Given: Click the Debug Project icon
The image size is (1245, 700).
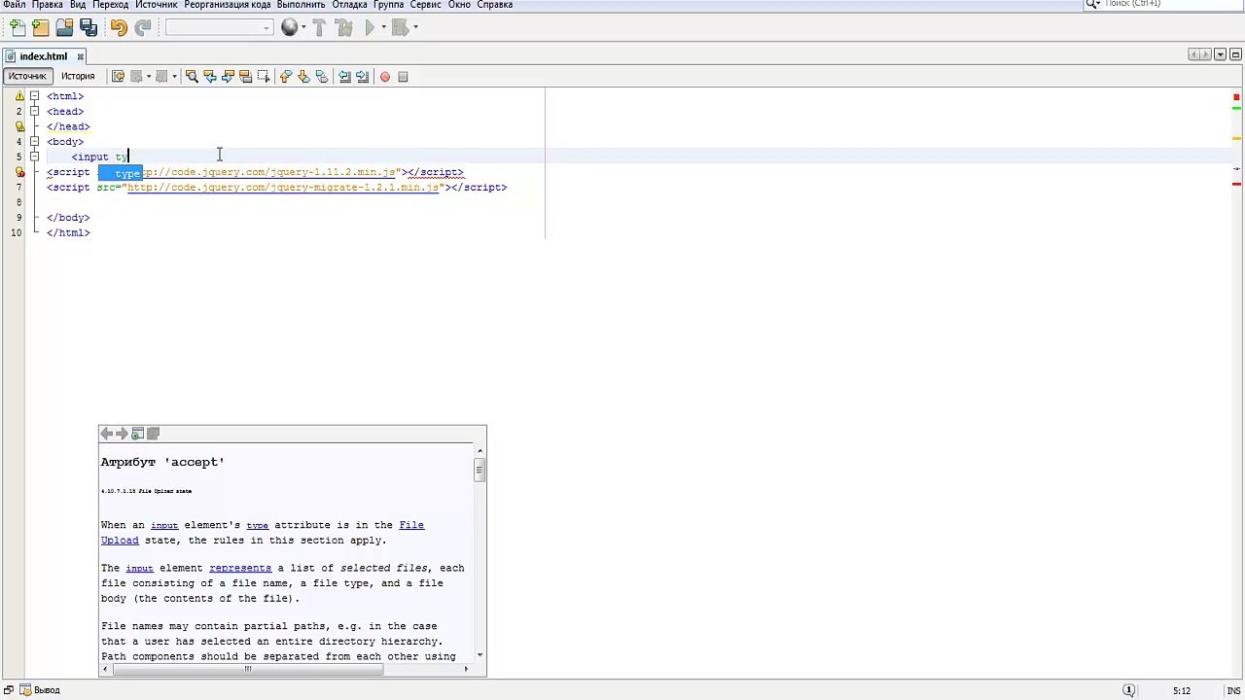Looking at the screenshot, I should (400, 28).
